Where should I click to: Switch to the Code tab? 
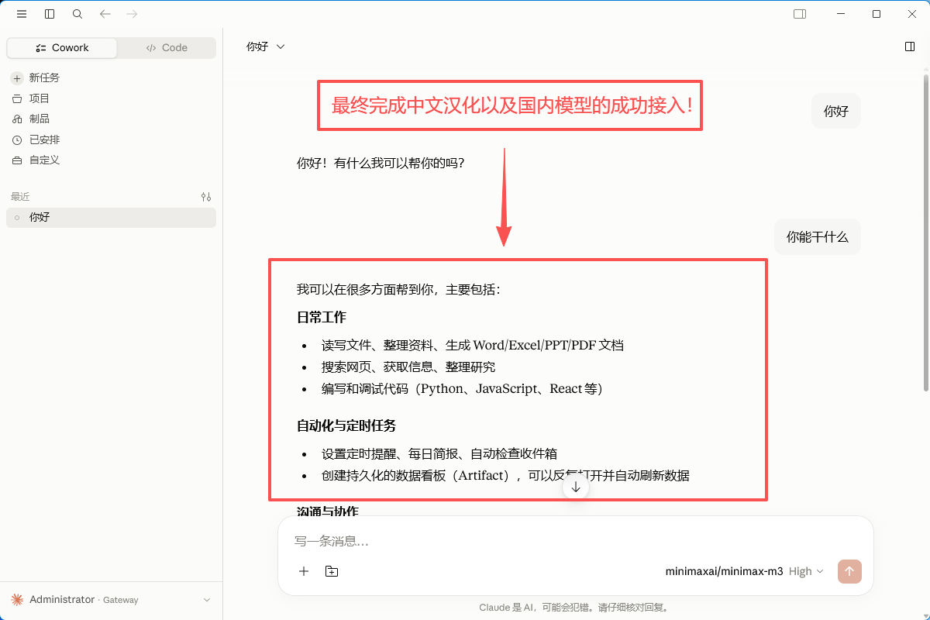click(x=167, y=48)
